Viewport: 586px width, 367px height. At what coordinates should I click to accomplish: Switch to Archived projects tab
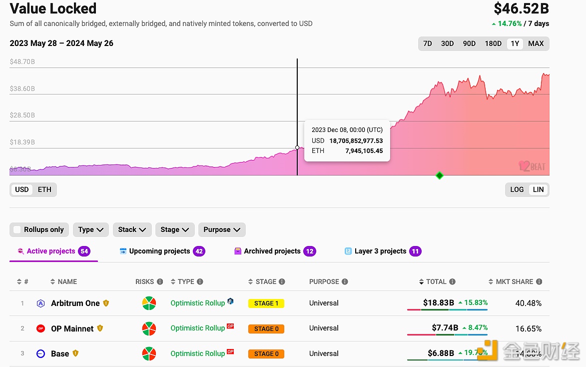point(275,251)
